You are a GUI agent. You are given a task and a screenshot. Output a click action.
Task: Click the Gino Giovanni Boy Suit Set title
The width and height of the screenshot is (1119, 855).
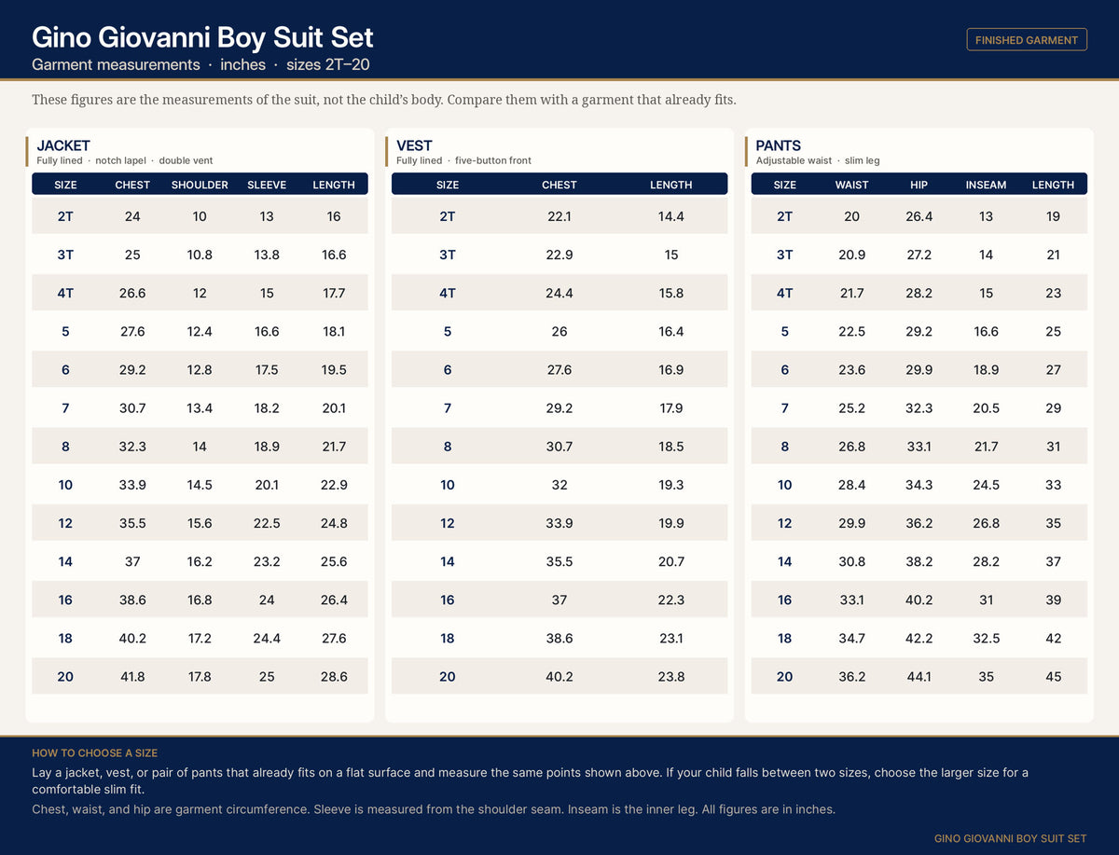[x=202, y=37]
